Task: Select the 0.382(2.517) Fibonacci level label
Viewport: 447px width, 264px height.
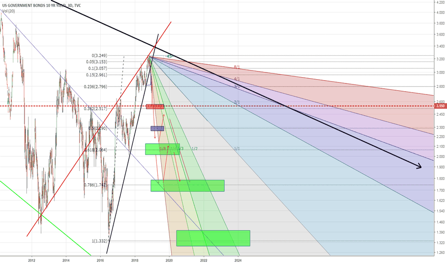Action: (95, 109)
